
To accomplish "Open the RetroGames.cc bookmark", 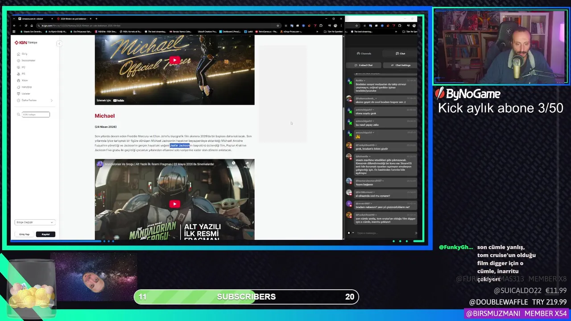I will pos(267,32).
